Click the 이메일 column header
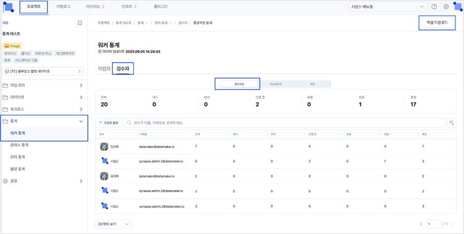 coord(142,134)
